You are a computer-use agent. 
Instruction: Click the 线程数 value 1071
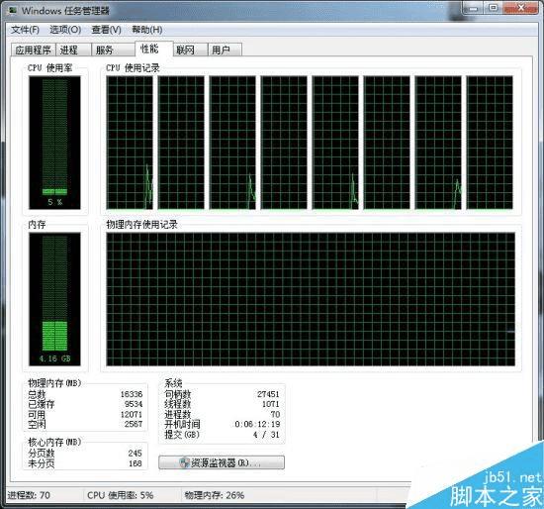point(271,404)
